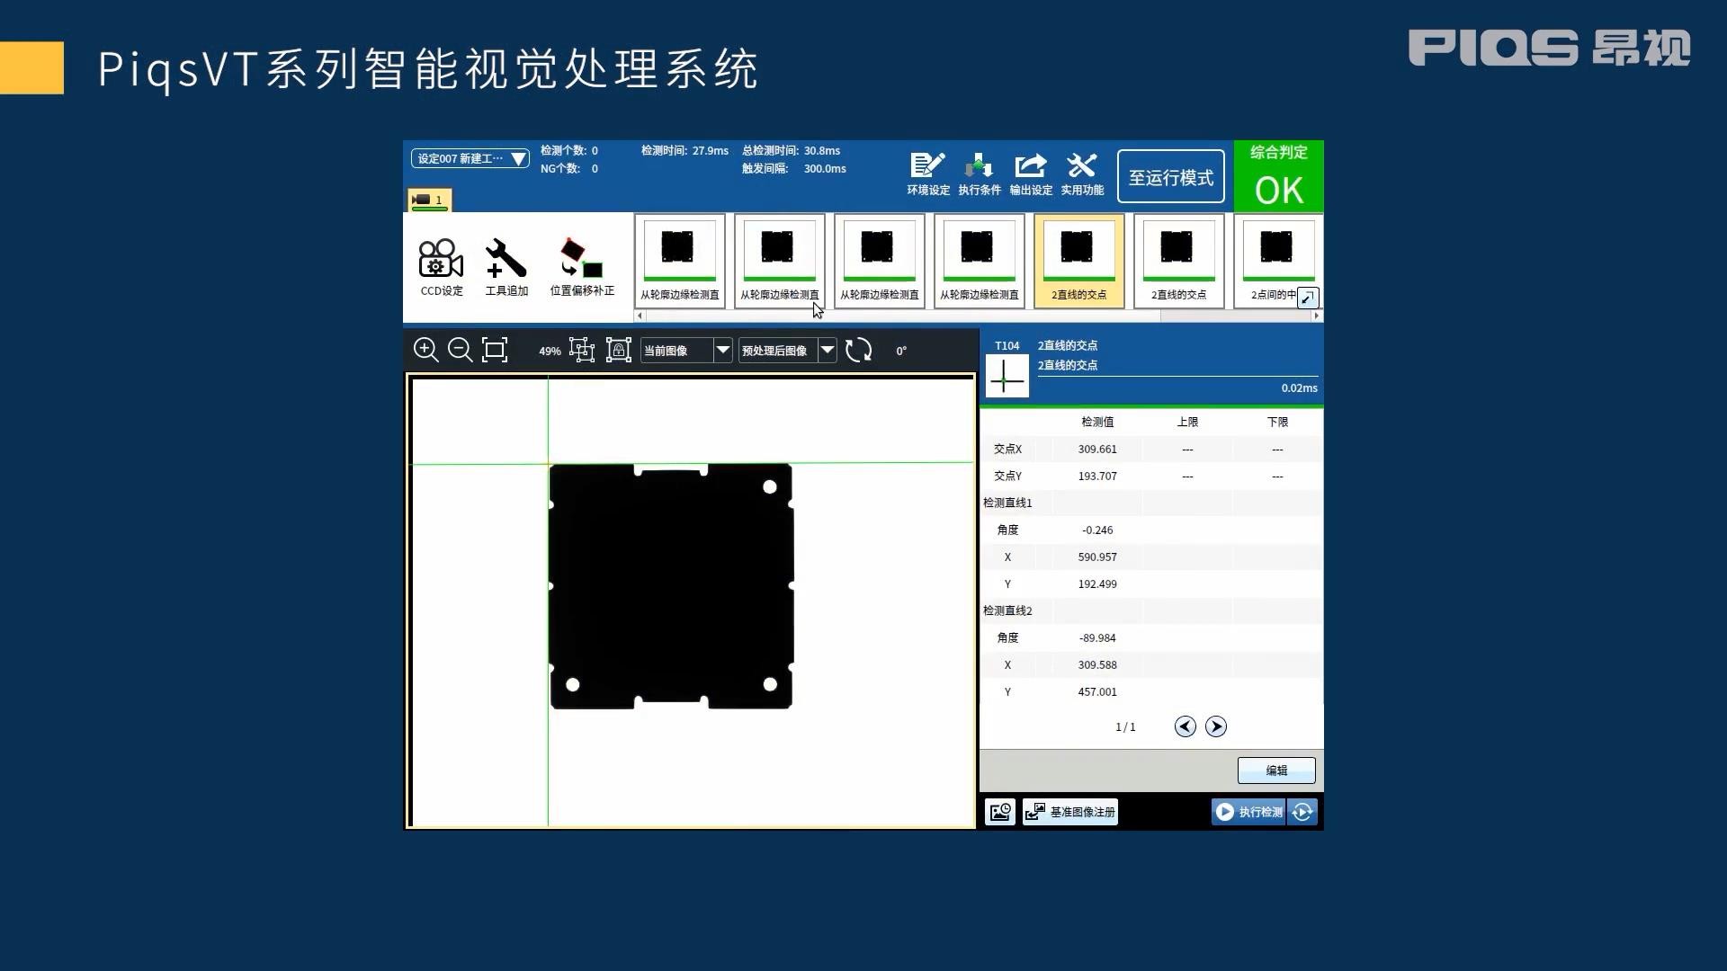Click the tool strip horizontal scrollbar
1727x971 pixels.
point(903,316)
